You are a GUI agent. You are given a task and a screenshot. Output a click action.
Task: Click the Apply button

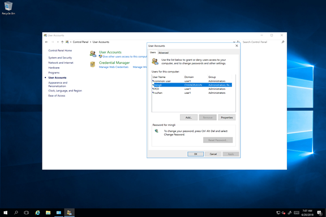(x=231, y=154)
